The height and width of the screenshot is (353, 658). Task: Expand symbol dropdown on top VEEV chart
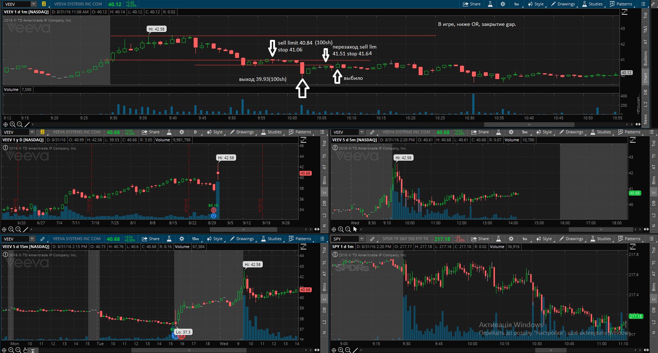[33, 4]
